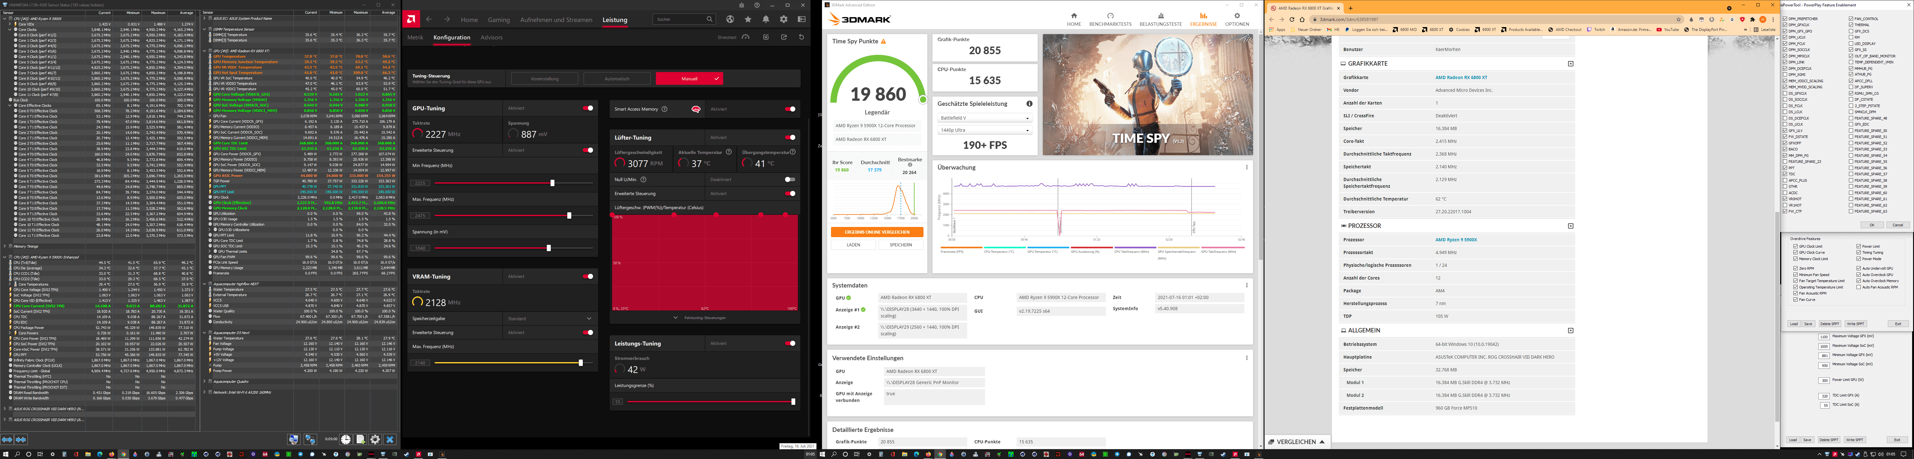Show Radeon notifications bell
The image size is (1914, 459).
coord(766,19)
